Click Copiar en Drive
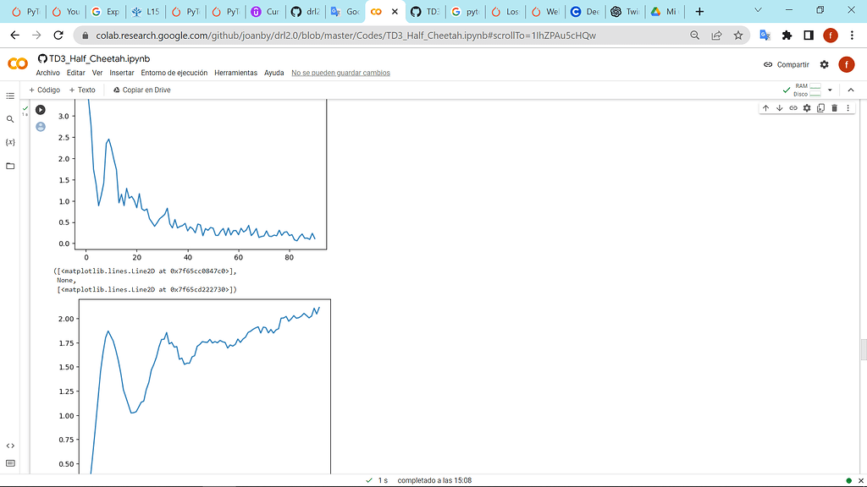This screenshot has width=867, height=487. point(141,90)
